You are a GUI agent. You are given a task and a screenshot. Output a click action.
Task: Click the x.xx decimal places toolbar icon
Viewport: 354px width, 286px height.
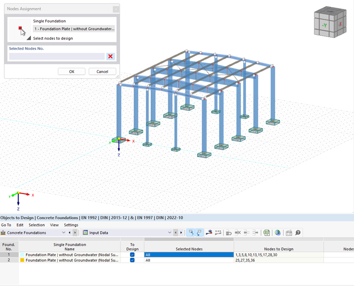point(218,233)
